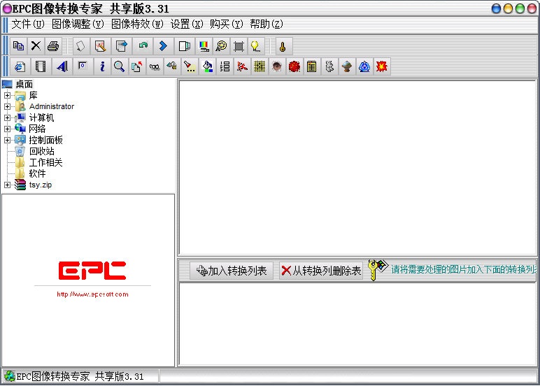
Task: Expand the Administrator tree node
Action: click(7, 106)
